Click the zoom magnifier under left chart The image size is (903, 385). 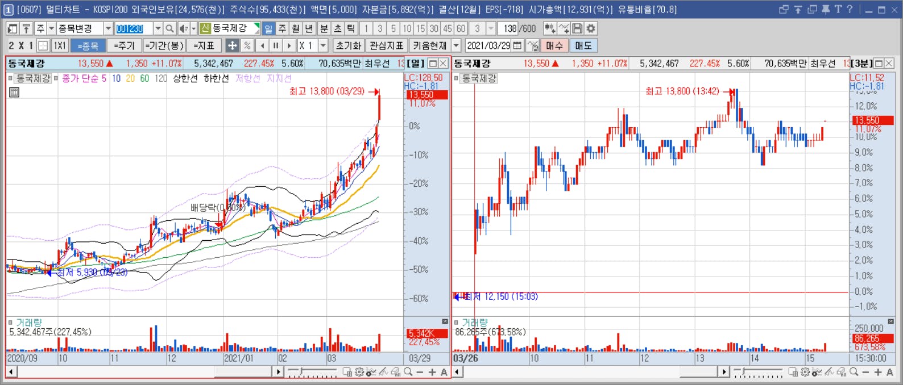point(408,372)
